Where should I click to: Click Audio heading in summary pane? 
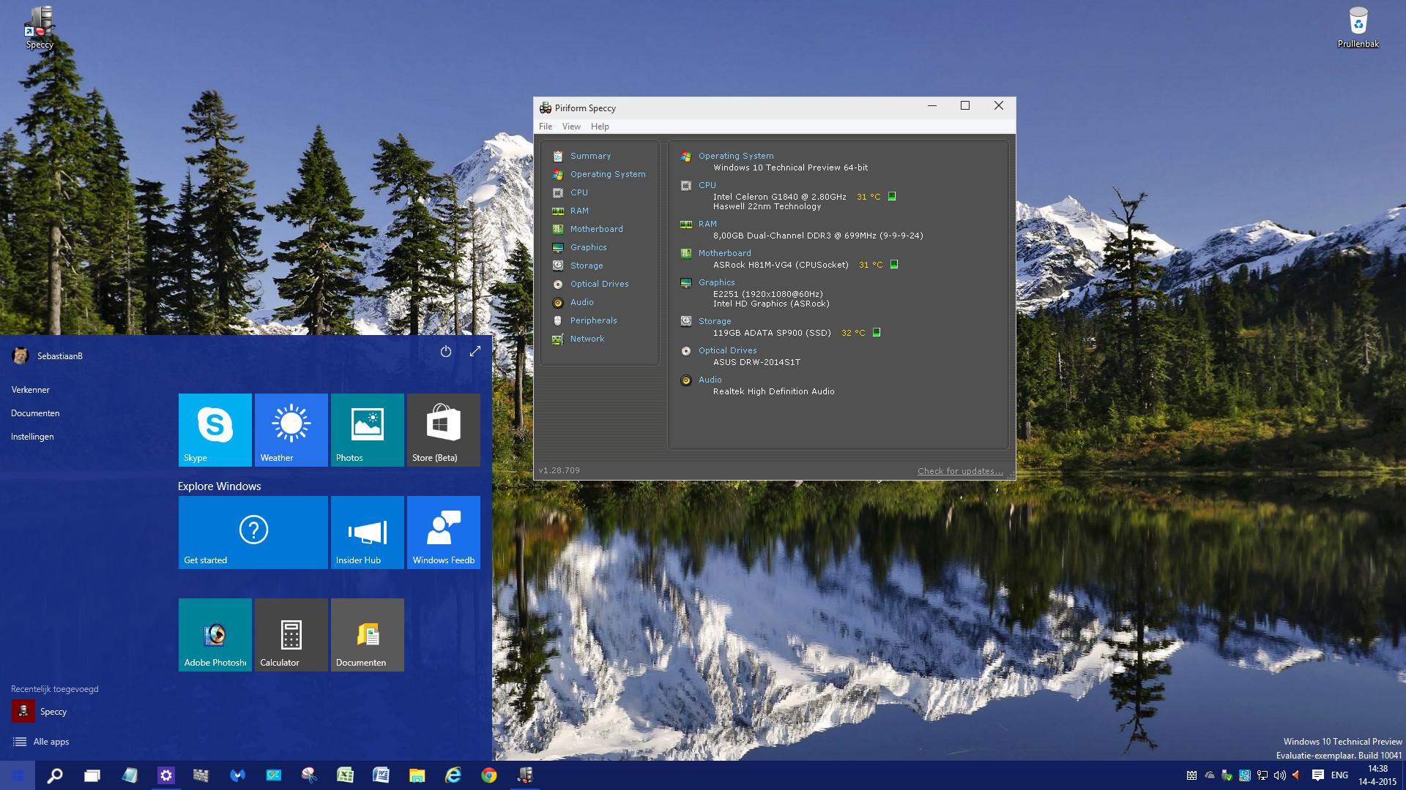pos(710,380)
